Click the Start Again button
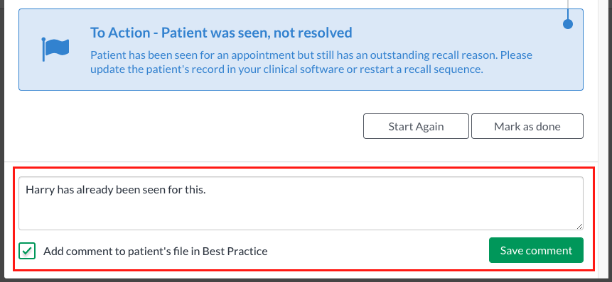This screenshot has width=612, height=282. [416, 126]
